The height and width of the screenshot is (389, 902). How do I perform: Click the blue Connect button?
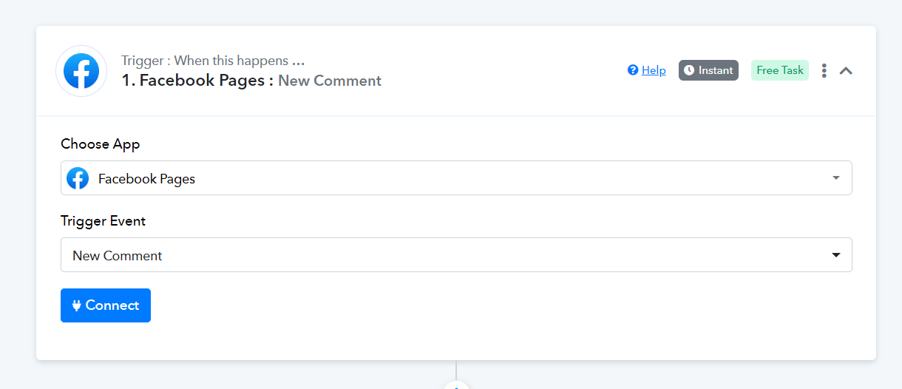pyautogui.click(x=106, y=305)
